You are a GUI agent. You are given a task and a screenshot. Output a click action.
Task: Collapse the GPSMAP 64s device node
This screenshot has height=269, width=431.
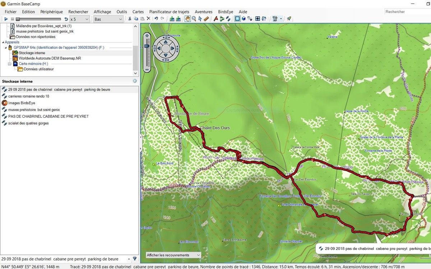(6, 47)
